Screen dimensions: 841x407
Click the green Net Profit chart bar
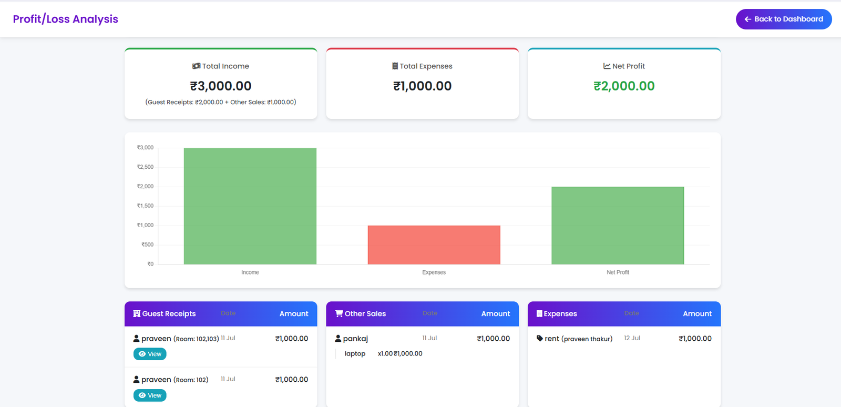(x=618, y=226)
